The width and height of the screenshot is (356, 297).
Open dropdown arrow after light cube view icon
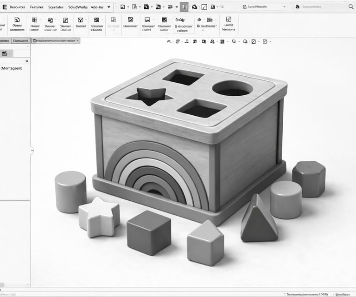pyautogui.click(x=239, y=42)
